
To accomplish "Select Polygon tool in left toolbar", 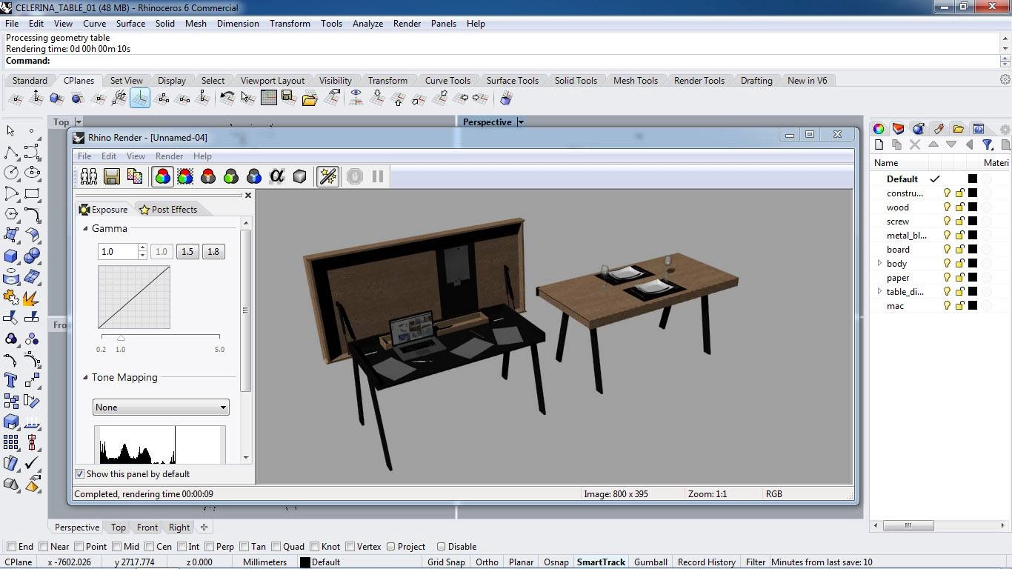I will click(11, 214).
